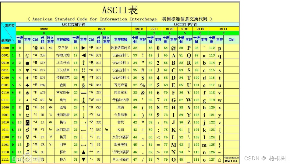Click the '标题开始' explanation cell
The height and width of the screenshot is (164, 293).
click(63, 55)
